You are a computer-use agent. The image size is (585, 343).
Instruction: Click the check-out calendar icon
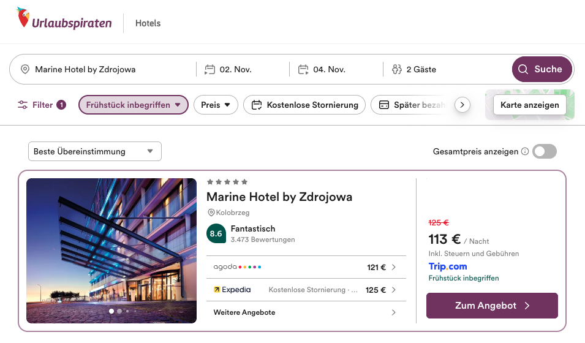pyautogui.click(x=303, y=69)
